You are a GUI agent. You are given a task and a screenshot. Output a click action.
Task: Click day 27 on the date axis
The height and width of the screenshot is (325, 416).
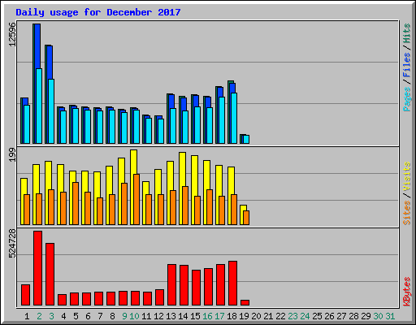click(x=341, y=316)
